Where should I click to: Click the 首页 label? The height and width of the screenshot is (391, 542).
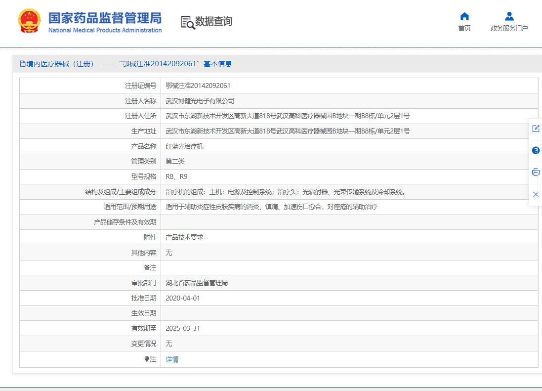(464, 28)
